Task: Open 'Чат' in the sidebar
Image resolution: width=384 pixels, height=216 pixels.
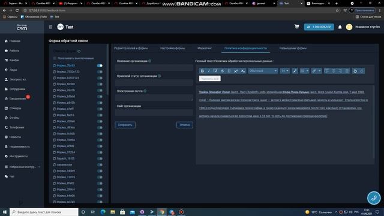Action: point(12,176)
